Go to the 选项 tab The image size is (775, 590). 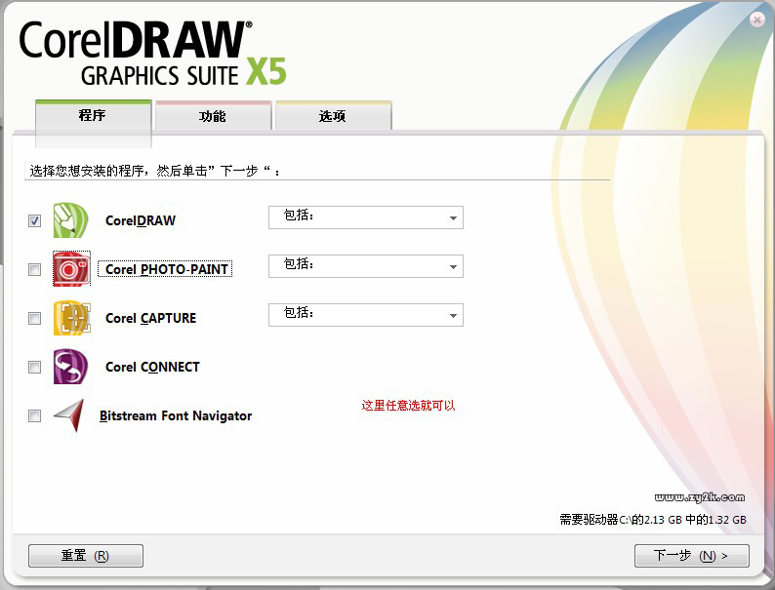click(x=333, y=116)
